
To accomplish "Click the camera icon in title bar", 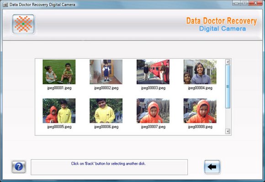I will 5,5.
